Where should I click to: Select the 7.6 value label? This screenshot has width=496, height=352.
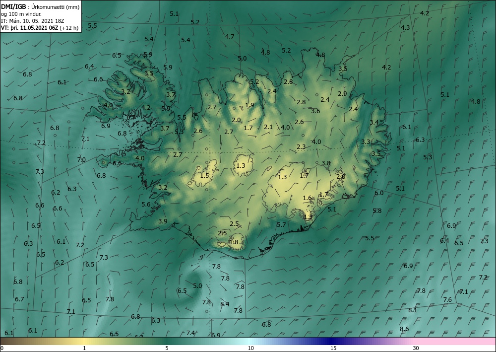tap(447, 300)
